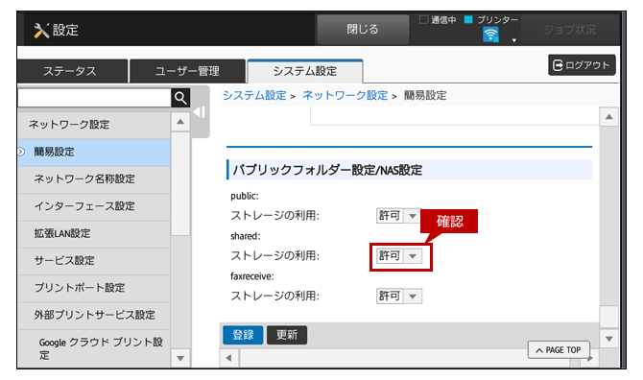Viewport: 643px width, 380px height.
Task: Open the small arrow beside Wi-Fi icon
Action: (x=513, y=40)
